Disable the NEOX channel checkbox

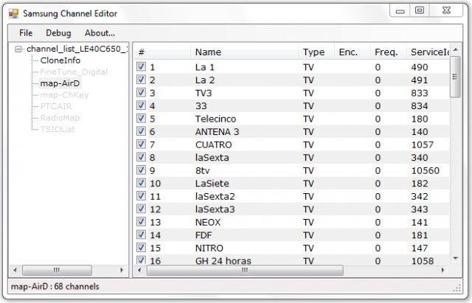click(x=142, y=222)
